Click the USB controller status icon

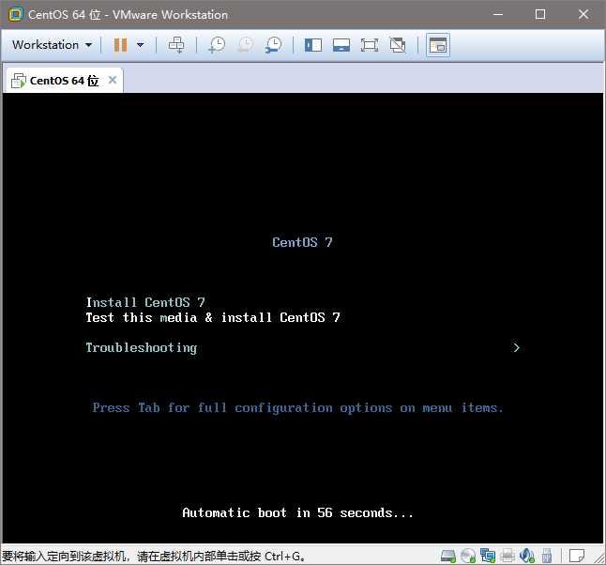[547, 557]
